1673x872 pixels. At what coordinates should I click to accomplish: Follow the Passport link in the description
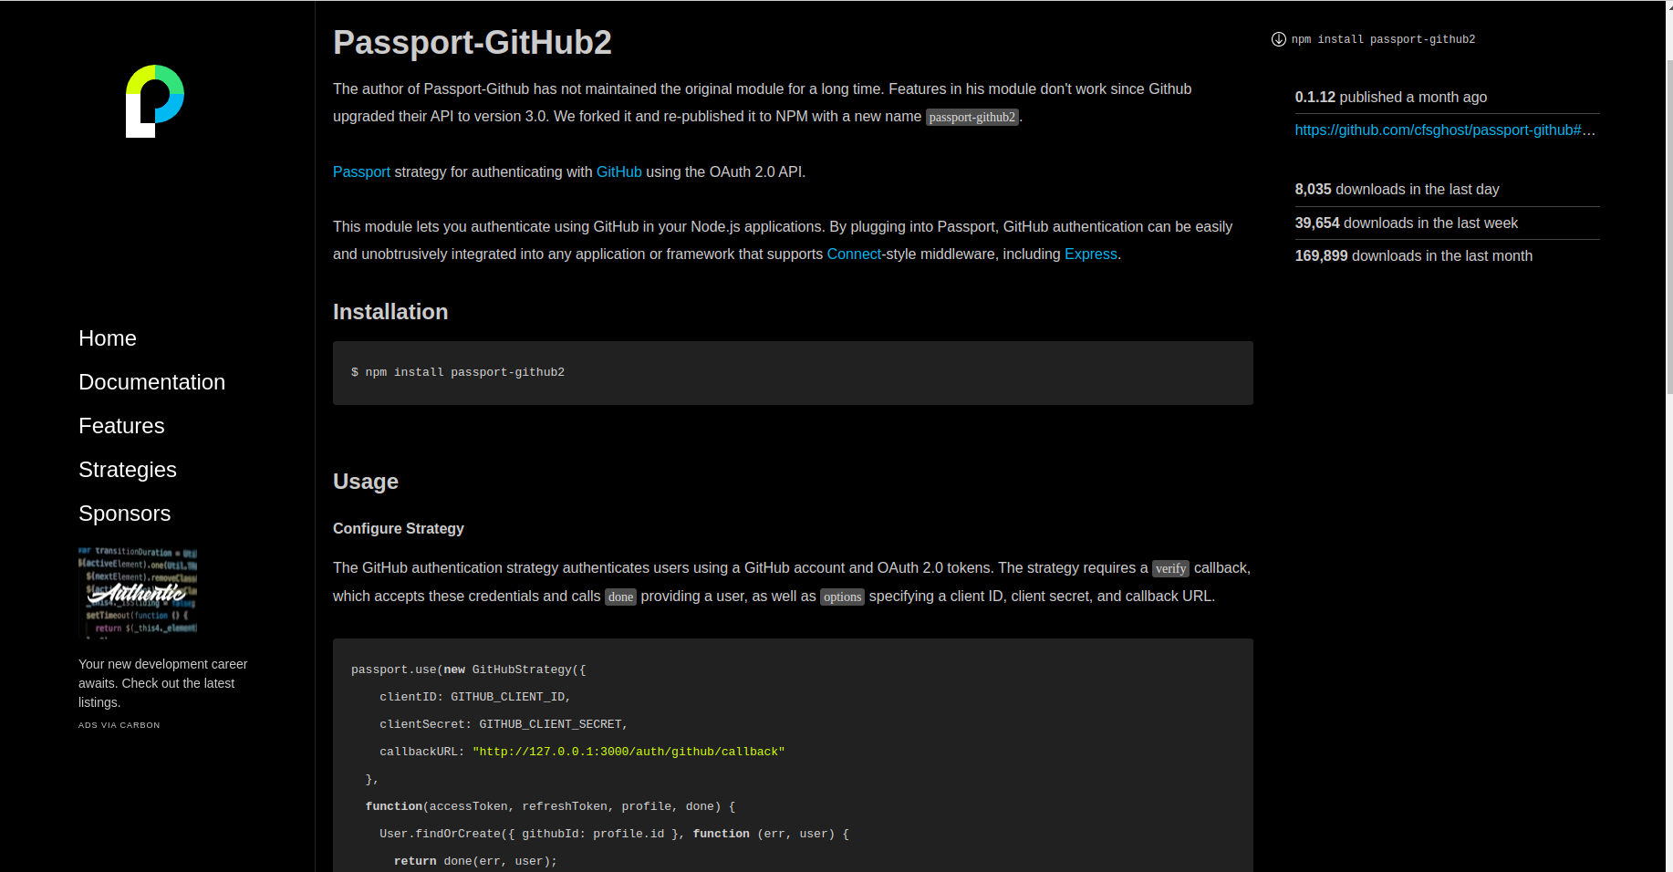[x=361, y=171]
